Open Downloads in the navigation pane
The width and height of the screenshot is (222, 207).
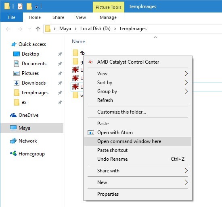(34, 83)
